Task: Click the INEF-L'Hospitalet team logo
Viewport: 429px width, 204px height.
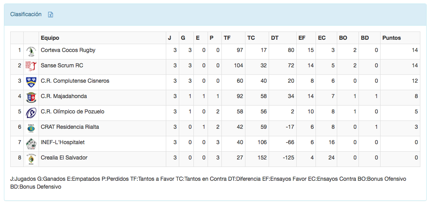Action: pos(31,143)
